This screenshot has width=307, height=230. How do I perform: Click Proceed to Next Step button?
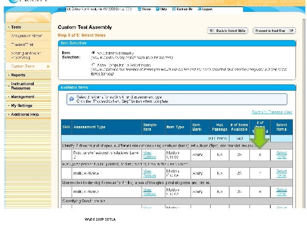(274, 31)
